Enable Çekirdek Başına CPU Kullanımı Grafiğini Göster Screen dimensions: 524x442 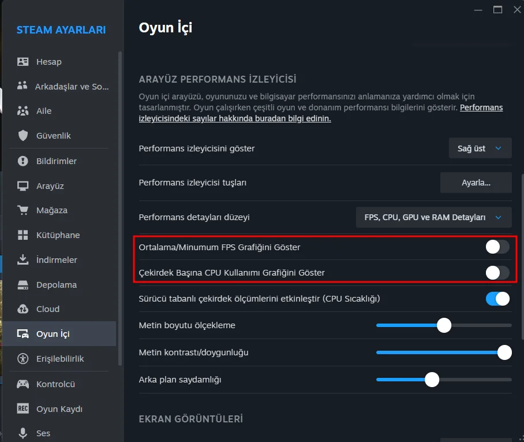[x=497, y=272]
